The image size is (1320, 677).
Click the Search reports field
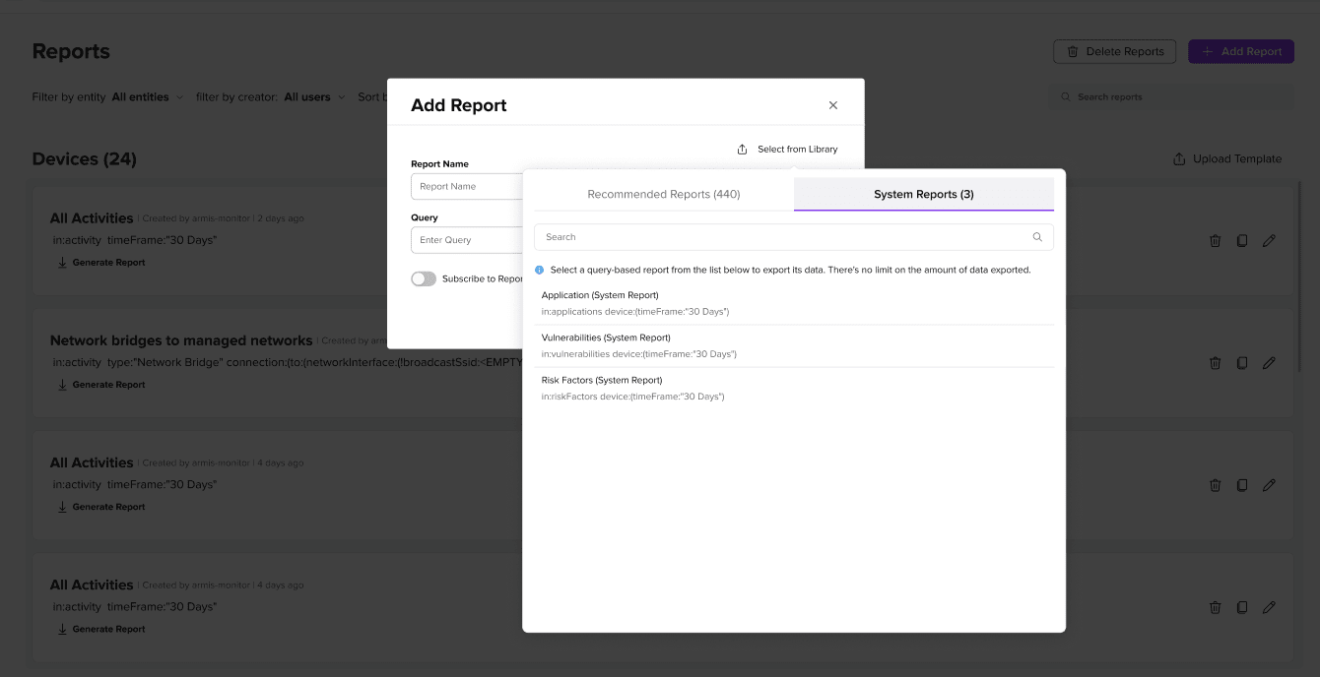click(x=1172, y=97)
